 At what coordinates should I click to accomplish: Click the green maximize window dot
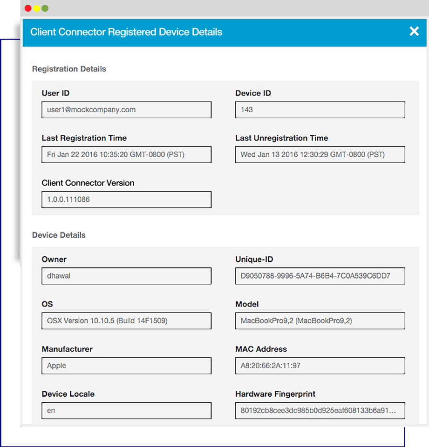[x=45, y=8]
